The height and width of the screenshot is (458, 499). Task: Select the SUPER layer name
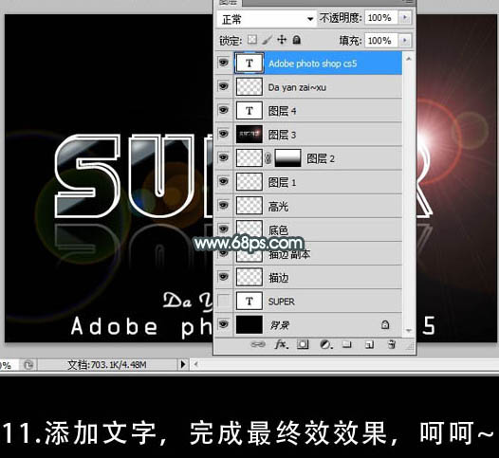coord(282,302)
